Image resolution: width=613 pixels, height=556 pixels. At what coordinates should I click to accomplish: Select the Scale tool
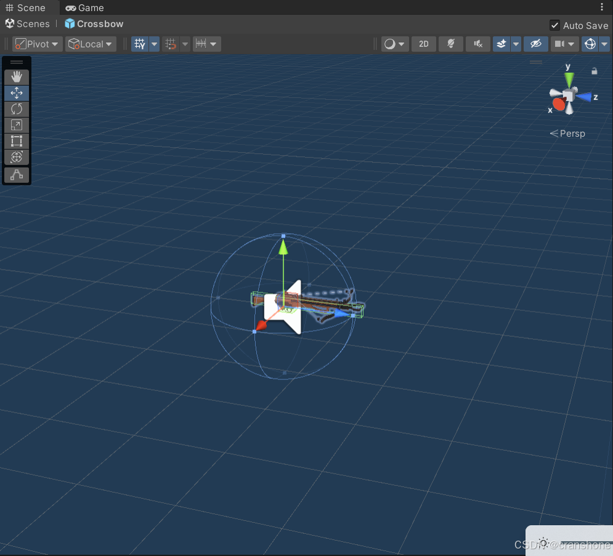pyautogui.click(x=17, y=125)
